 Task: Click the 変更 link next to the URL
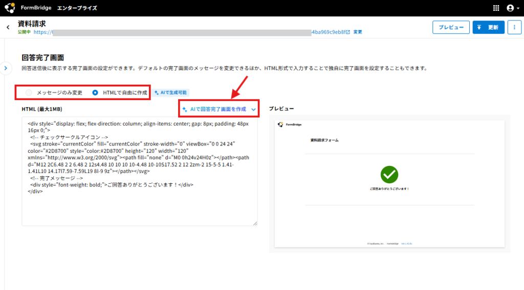tap(358, 32)
